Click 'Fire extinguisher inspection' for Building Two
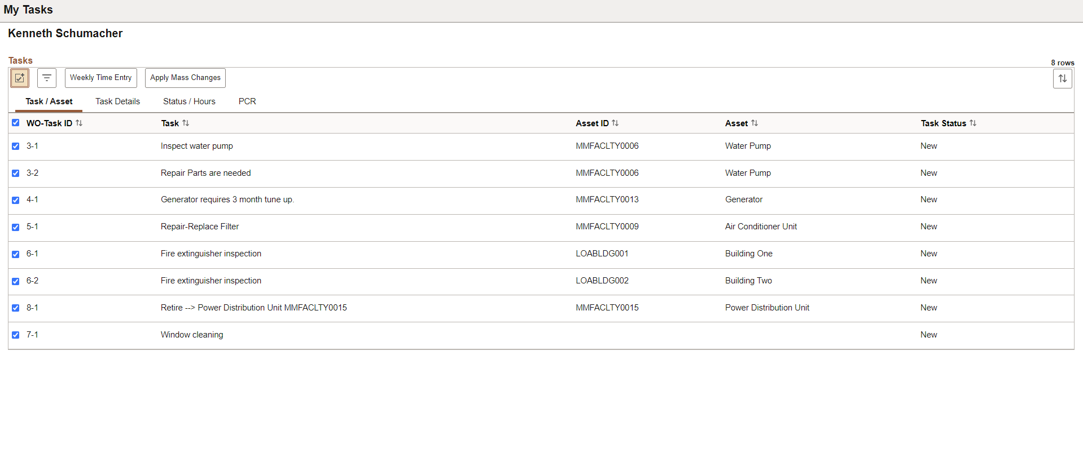The height and width of the screenshot is (457, 1083). click(x=211, y=281)
